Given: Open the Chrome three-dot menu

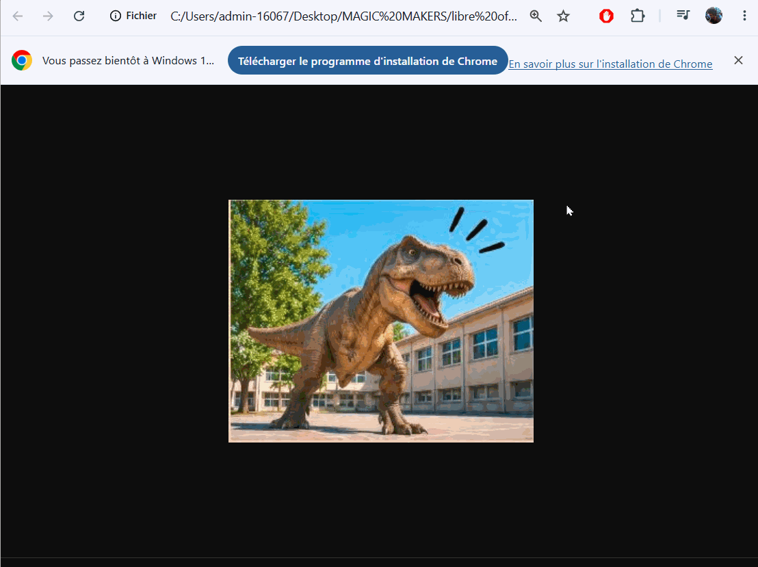Looking at the screenshot, I should pyautogui.click(x=744, y=16).
